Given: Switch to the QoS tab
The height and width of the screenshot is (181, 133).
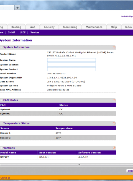Looking at the screenshot, I should pyautogui.click(x=32, y=27).
